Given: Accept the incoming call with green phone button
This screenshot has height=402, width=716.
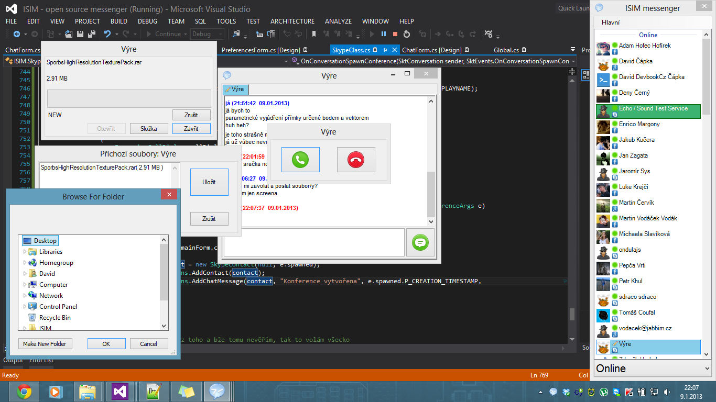Looking at the screenshot, I should pos(300,160).
